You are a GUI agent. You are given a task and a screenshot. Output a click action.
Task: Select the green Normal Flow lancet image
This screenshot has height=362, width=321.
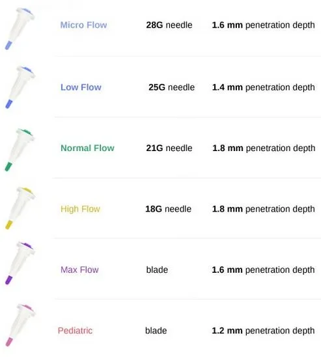coord(20,150)
